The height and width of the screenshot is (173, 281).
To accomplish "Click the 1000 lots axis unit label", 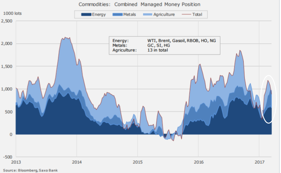I will (x=13, y=13).
